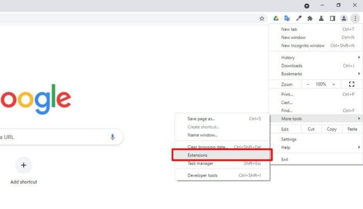Bookmark this page with the star icon
363x209 pixels.
pos(261,19)
